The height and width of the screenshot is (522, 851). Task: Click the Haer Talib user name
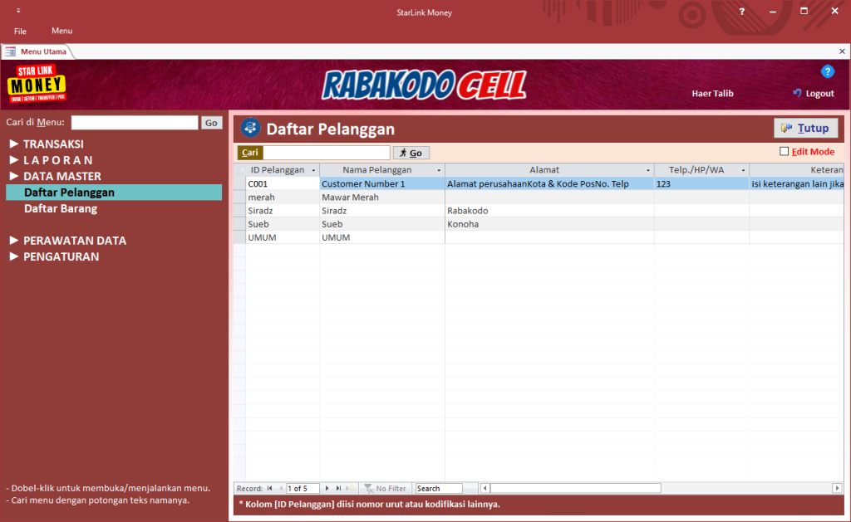(x=712, y=93)
